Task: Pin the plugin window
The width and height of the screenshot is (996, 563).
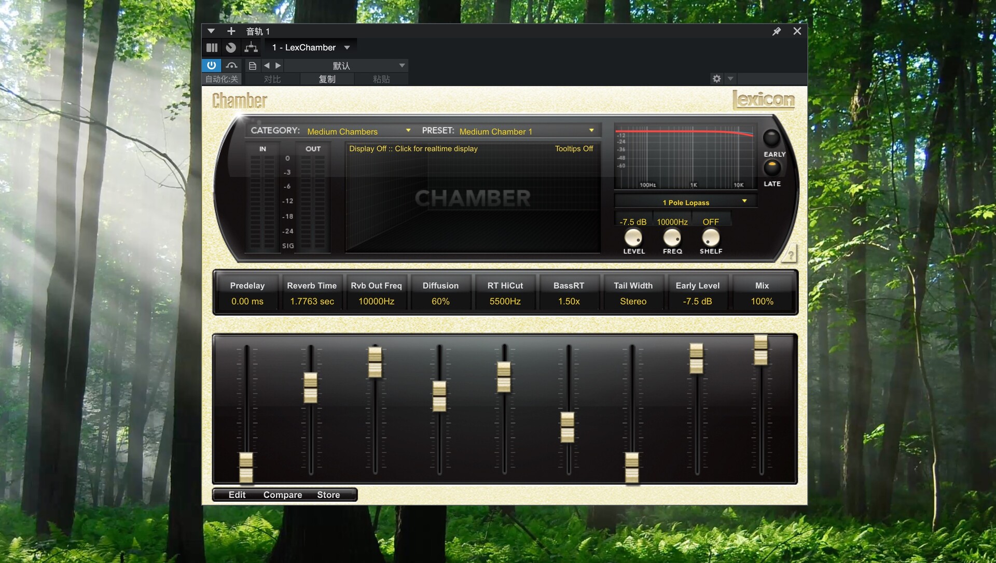Action: 777,32
